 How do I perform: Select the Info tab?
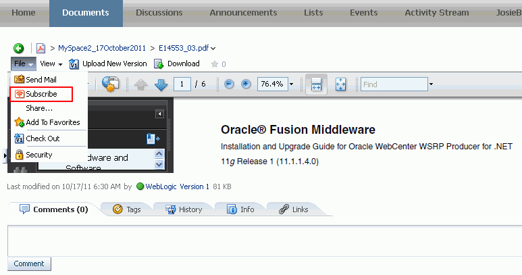point(240,209)
